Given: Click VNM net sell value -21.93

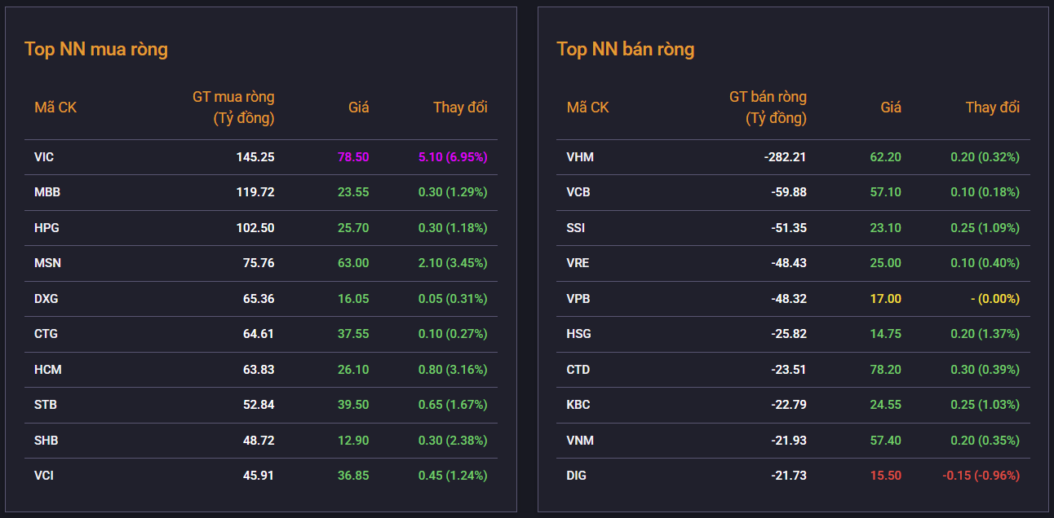Looking at the screenshot, I should click(x=789, y=441).
